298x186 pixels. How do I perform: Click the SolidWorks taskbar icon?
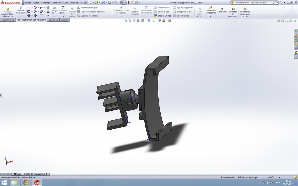pyautogui.click(x=36, y=183)
